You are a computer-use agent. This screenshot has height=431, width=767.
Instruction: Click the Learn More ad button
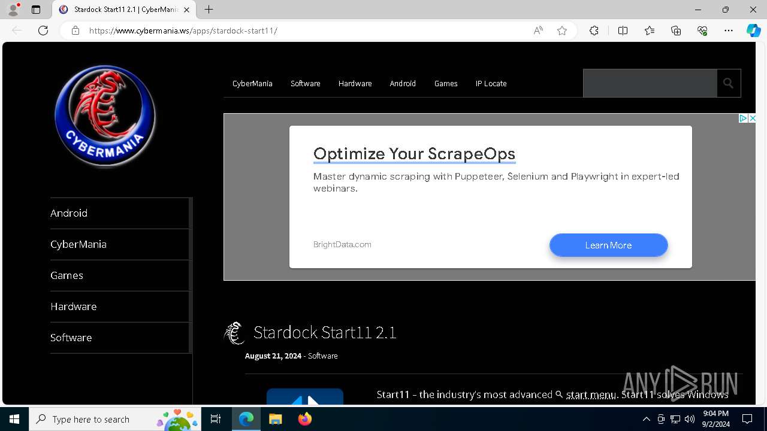pyautogui.click(x=608, y=245)
